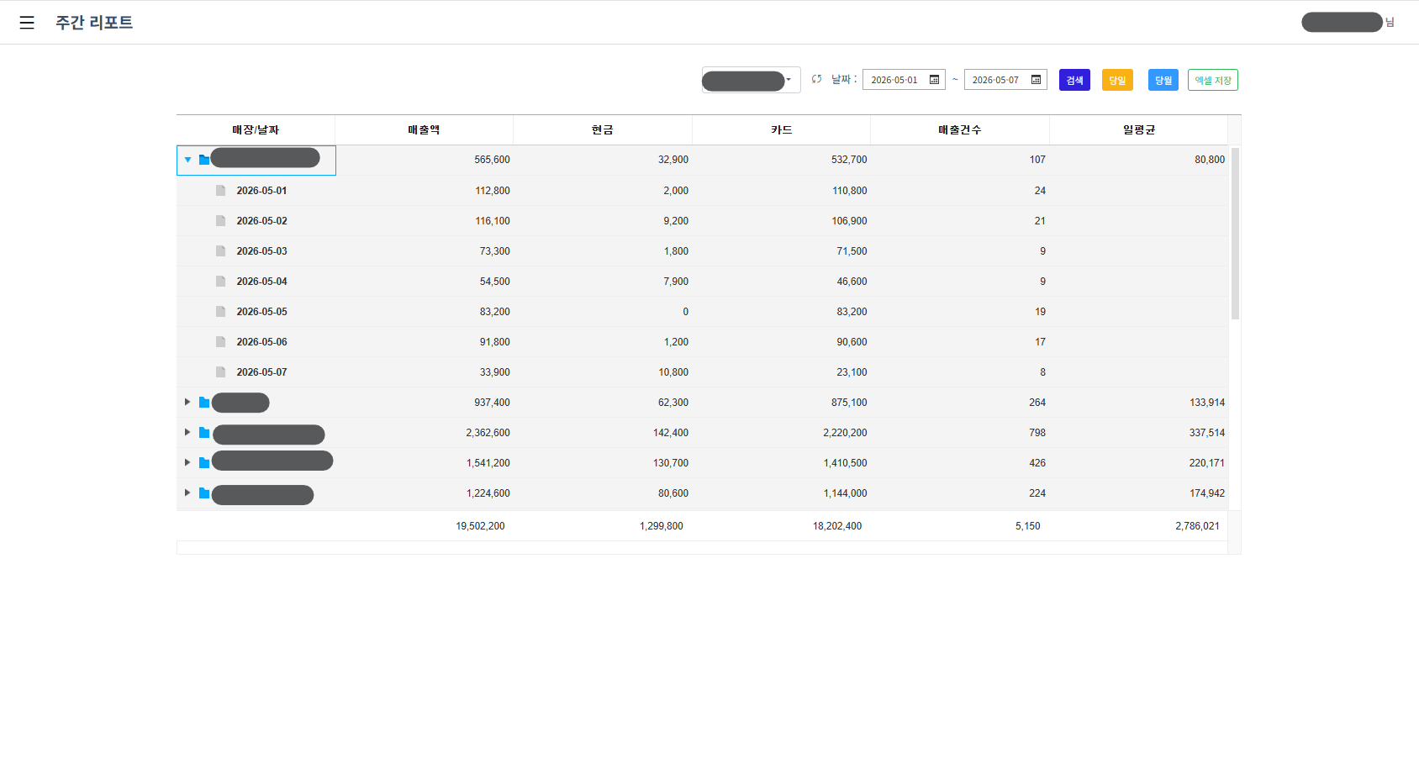Expand the store row showing 1,541,200
The image size is (1419, 764).
[x=187, y=462]
